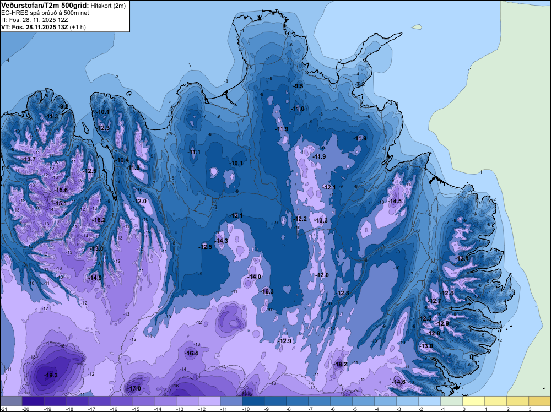Click the dark blue legend swatch labeled -10
551x412 pixels.
tap(253, 401)
